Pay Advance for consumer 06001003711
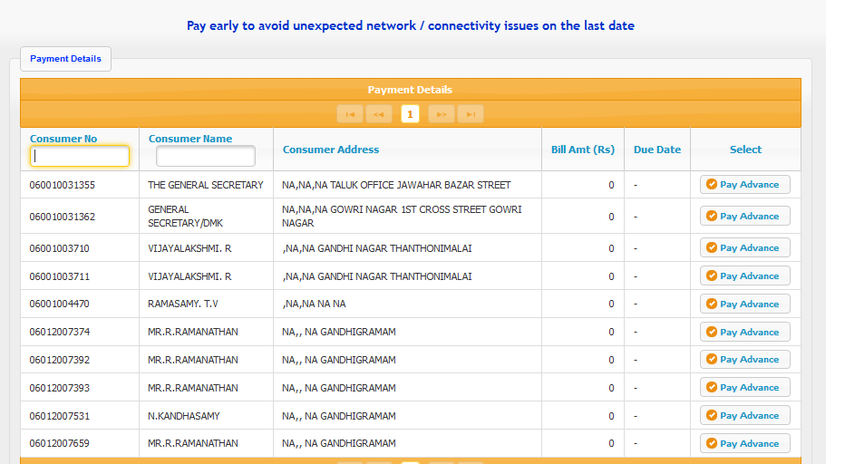The width and height of the screenshot is (845, 464). click(744, 276)
